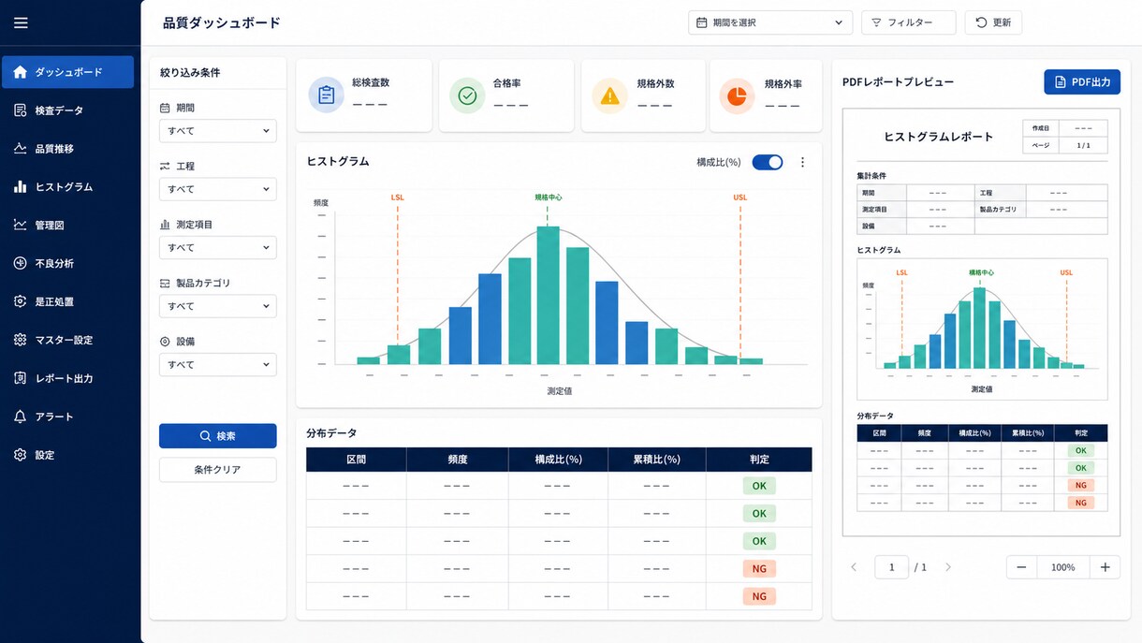Select ダッシュボード in the sidebar
1142x643 pixels.
(x=67, y=72)
